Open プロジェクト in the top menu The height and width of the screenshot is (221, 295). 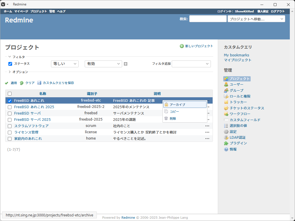(39, 11)
